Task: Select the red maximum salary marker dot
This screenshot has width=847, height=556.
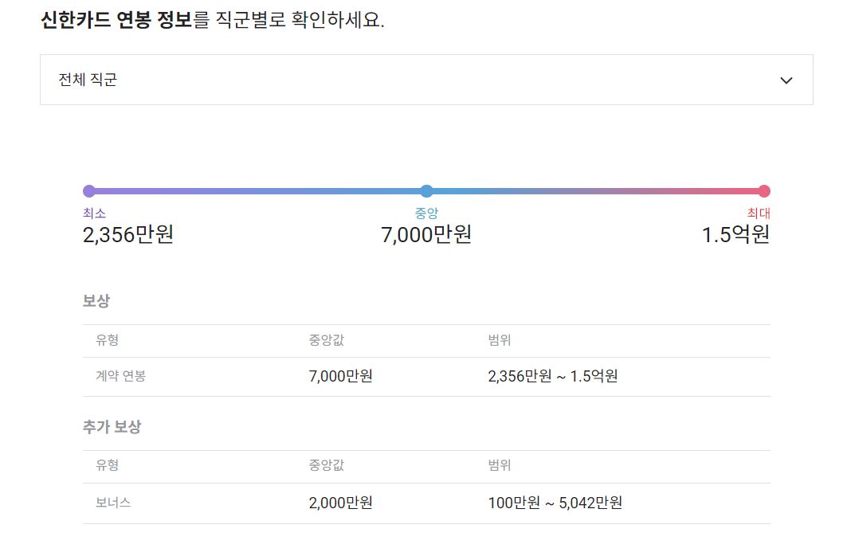Action: click(766, 190)
